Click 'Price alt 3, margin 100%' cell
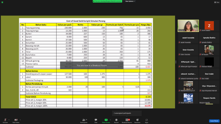 [41, 106]
